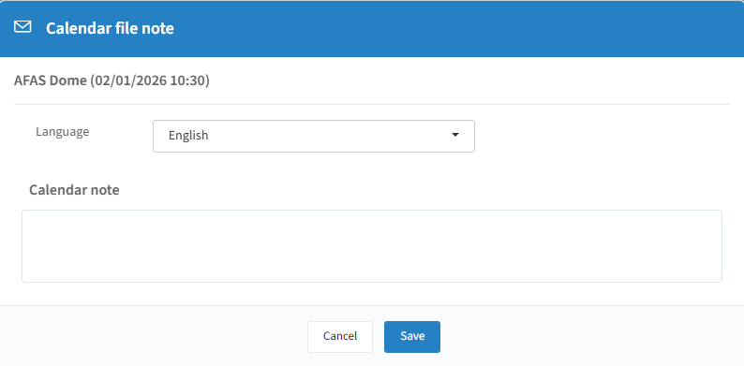The width and height of the screenshot is (744, 366).
Task: Click the Calendar note section heading
Action: (75, 190)
